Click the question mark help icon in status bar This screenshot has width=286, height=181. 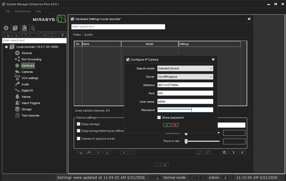click(198, 178)
